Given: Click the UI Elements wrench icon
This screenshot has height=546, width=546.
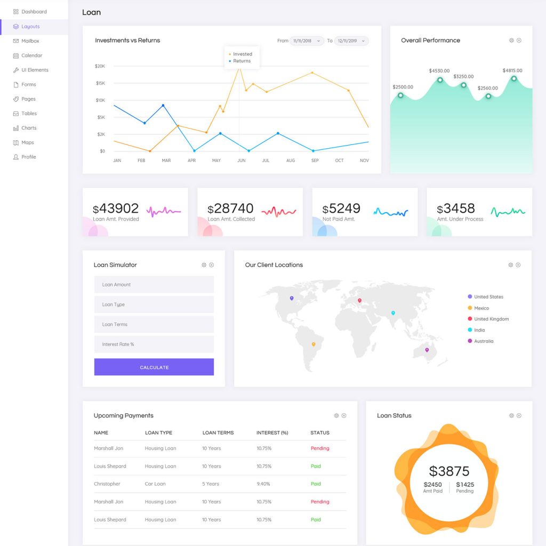Looking at the screenshot, I should point(16,70).
